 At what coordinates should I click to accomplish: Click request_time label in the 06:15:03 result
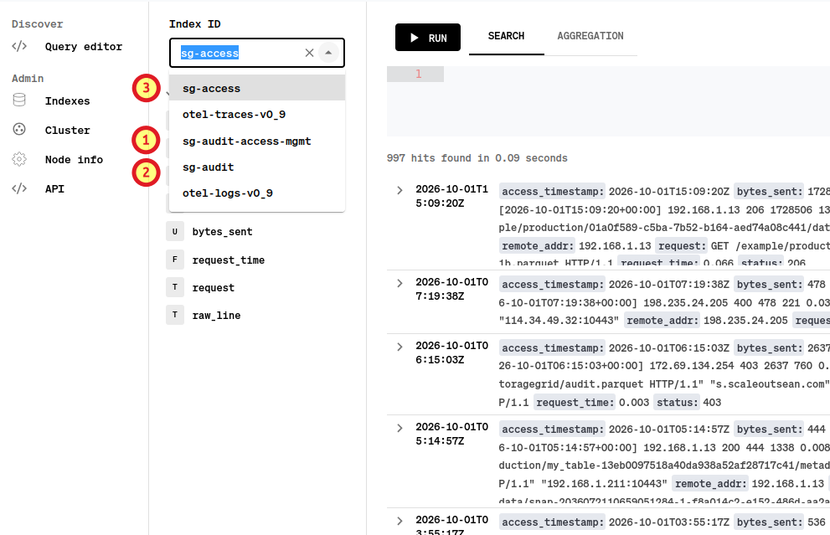(x=575, y=403)
